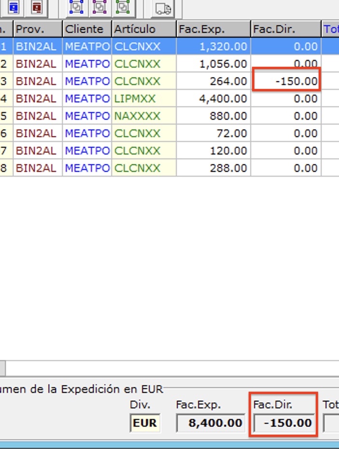Click the EUR currency field
Screen dimensions: 339x449
(x=145, y=423)
